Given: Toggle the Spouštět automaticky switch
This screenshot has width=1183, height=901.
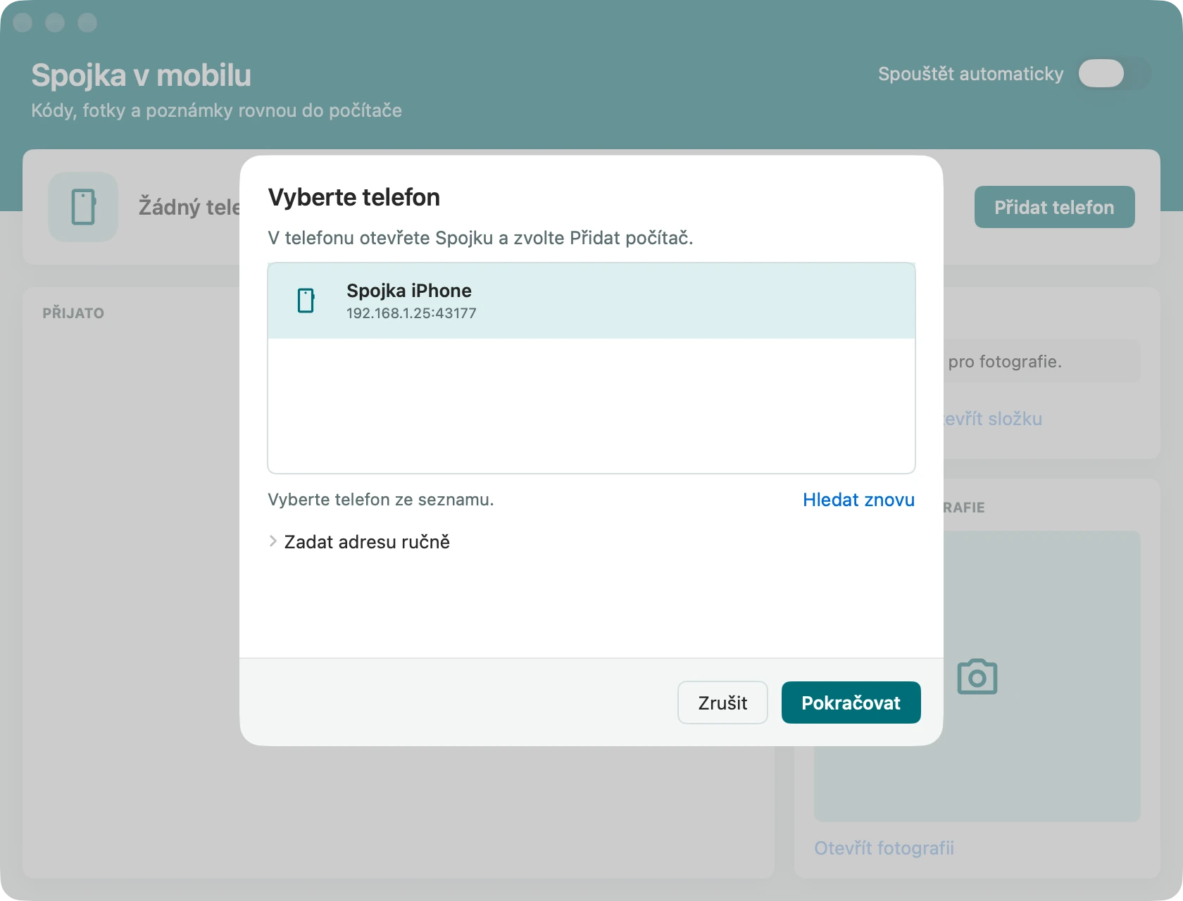Looking at the screenshot, I should [1115, 73].
